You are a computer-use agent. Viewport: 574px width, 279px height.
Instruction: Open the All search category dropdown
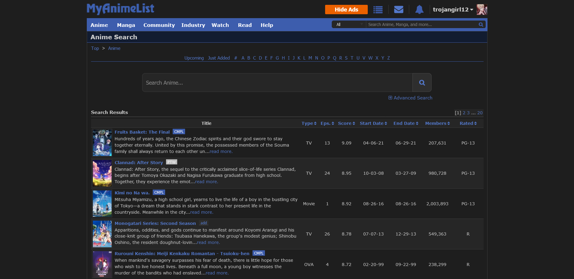coord(349,24)
